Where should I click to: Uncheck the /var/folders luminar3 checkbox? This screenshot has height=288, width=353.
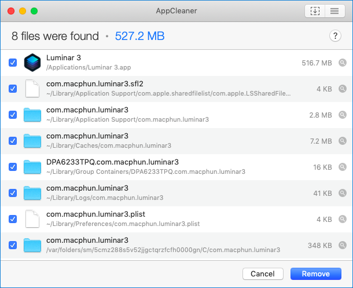click(x=13, y=245)
